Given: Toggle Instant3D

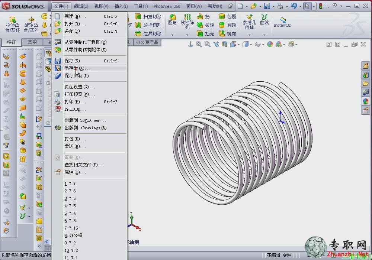Looking at the screenshot, I should point(282,22).
